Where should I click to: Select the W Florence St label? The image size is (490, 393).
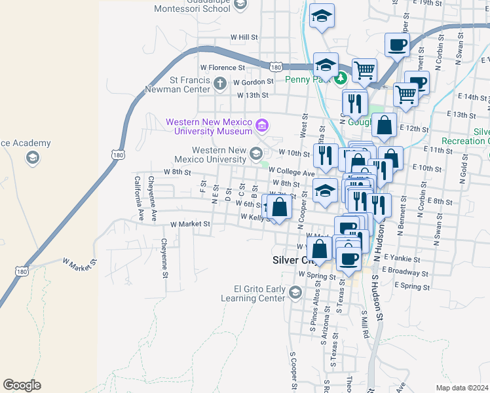223,67
